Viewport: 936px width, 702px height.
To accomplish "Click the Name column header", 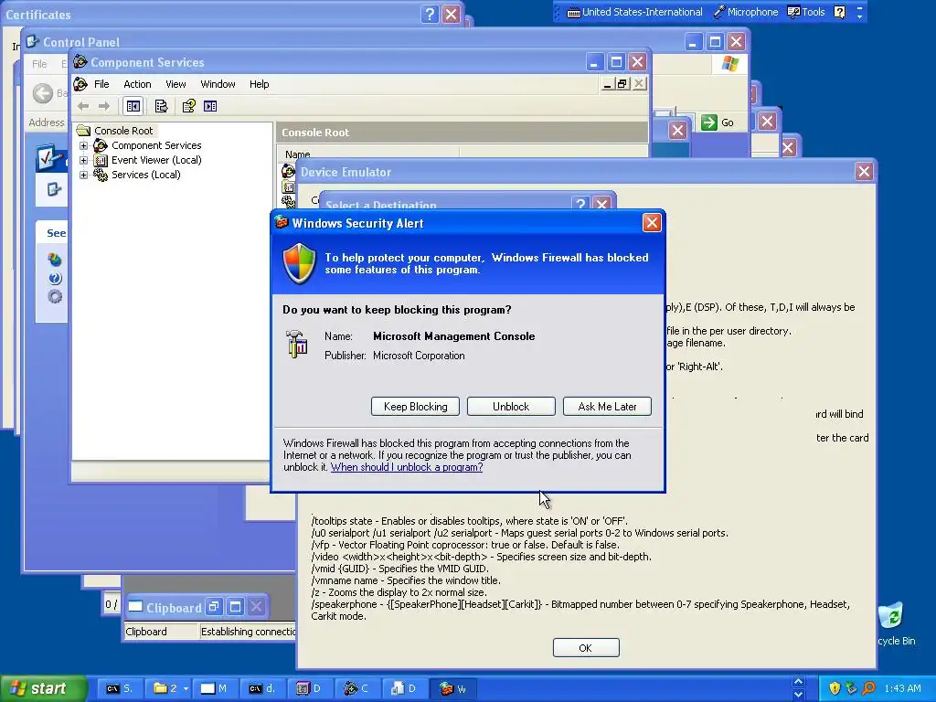I will pos(367,154).
